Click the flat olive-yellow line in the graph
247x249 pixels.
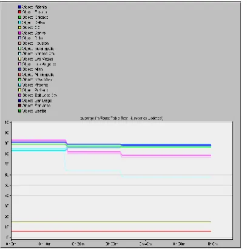click(x=111, y=222)
